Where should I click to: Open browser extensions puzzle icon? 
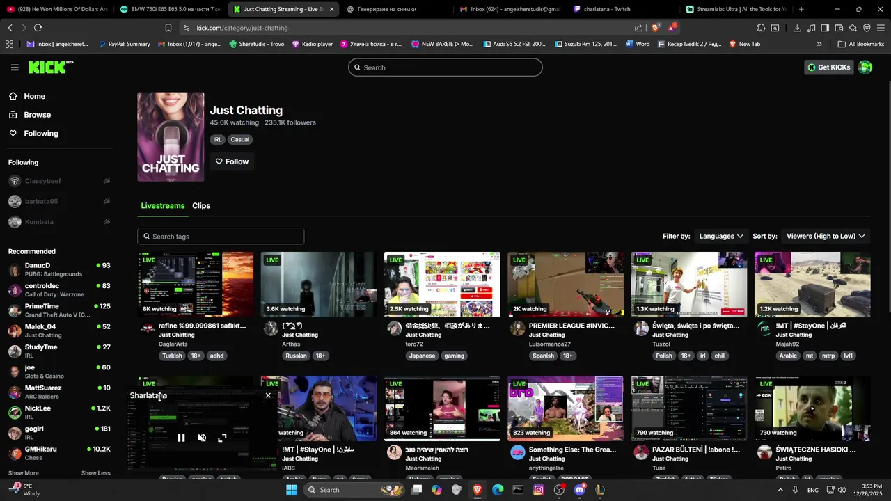click(761, 28)
